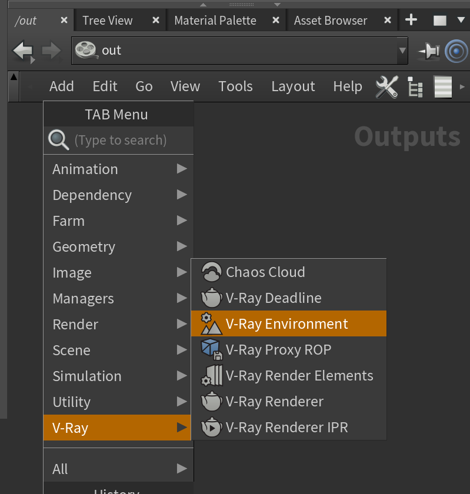Click the magnifying glass search icon
470x494 pixels.
[x=58, y=140]
